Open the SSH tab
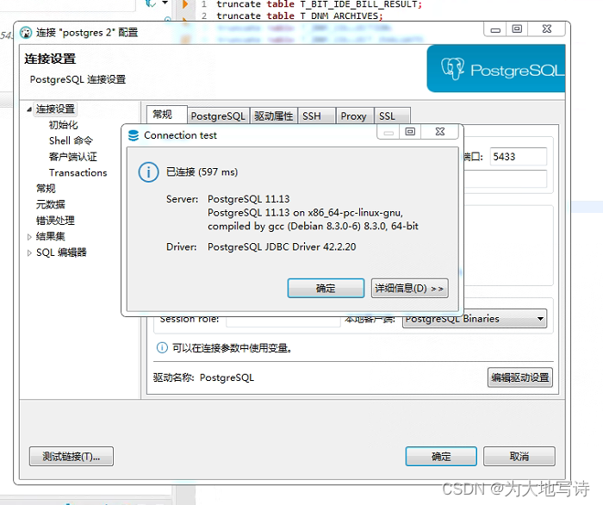This screenshot has height=505, width=603. click(x=316, y=115)
